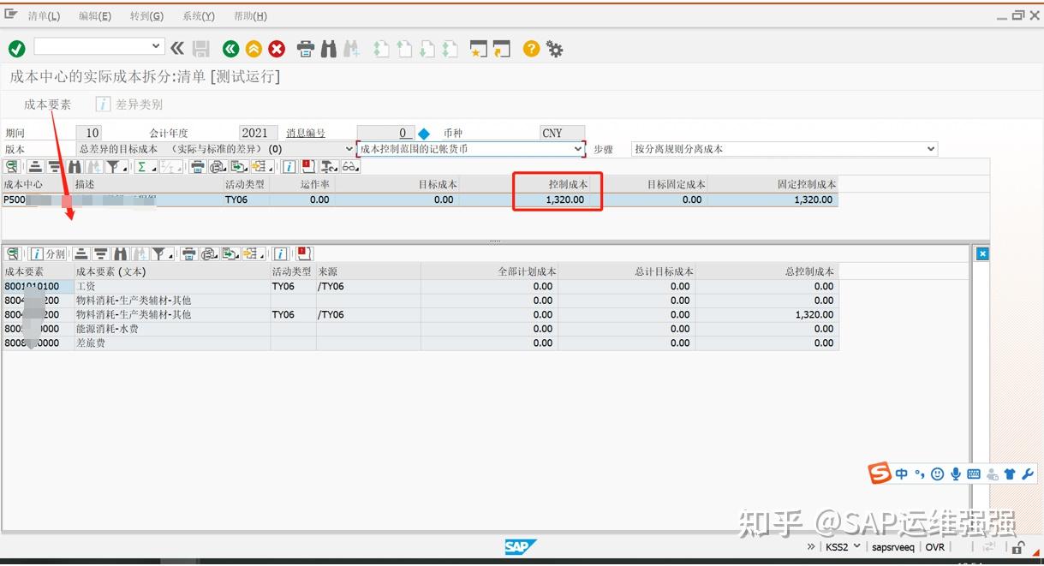Click the Save icon in the standard toolbar
This screenshot has width=1044, height=566.
(x=200, y=49)
